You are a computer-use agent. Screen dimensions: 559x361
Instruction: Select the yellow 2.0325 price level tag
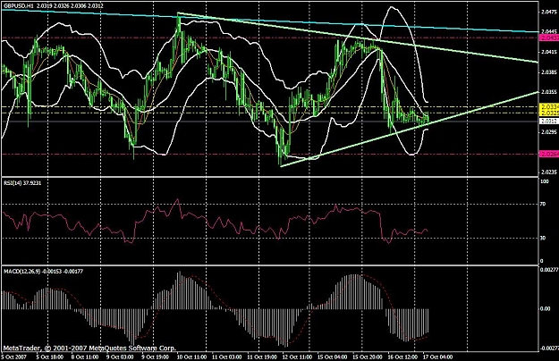pyautogui.click(x=549, y=113)
